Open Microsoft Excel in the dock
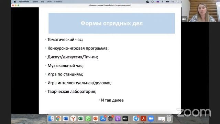220x124 pixels. 80,118
